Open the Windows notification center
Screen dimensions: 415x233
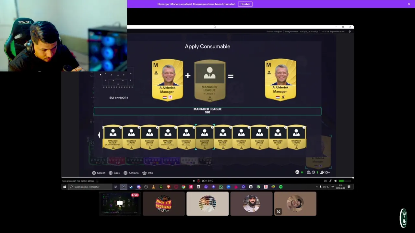point(349,187)
